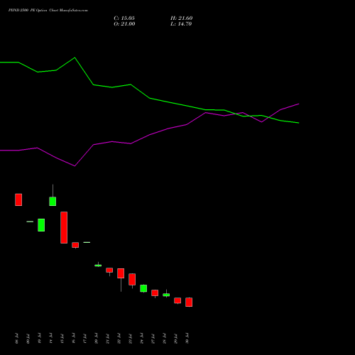Select the green candlestick for 10 Jul
Image resolution: width=355 pixels, height=355 pixels.
pyautogui.click(x=41, y=225)
